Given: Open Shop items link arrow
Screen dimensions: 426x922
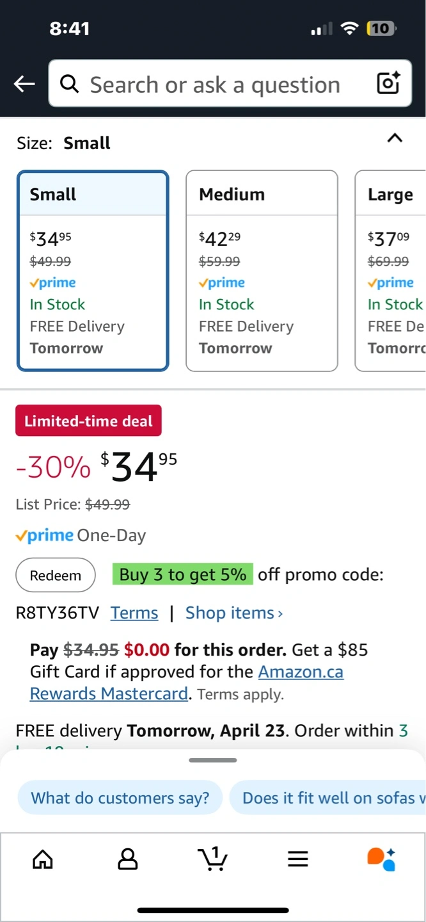Looking at the screenshot, I should (234, 613).
